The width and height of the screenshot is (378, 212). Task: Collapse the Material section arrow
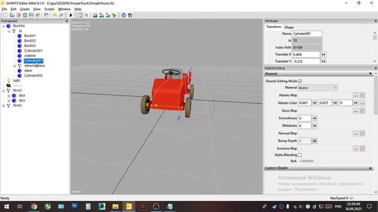(370, 74)
